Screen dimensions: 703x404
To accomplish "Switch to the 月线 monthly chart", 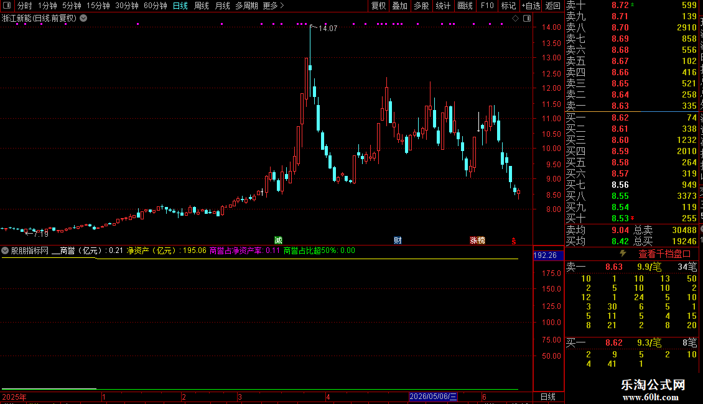I will [x=222, y=6].
